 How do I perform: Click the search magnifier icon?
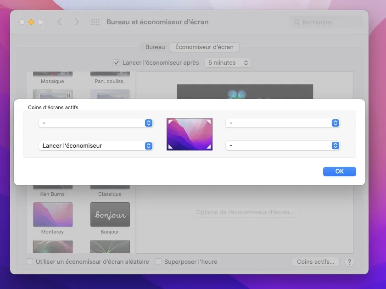coord(296,22)
